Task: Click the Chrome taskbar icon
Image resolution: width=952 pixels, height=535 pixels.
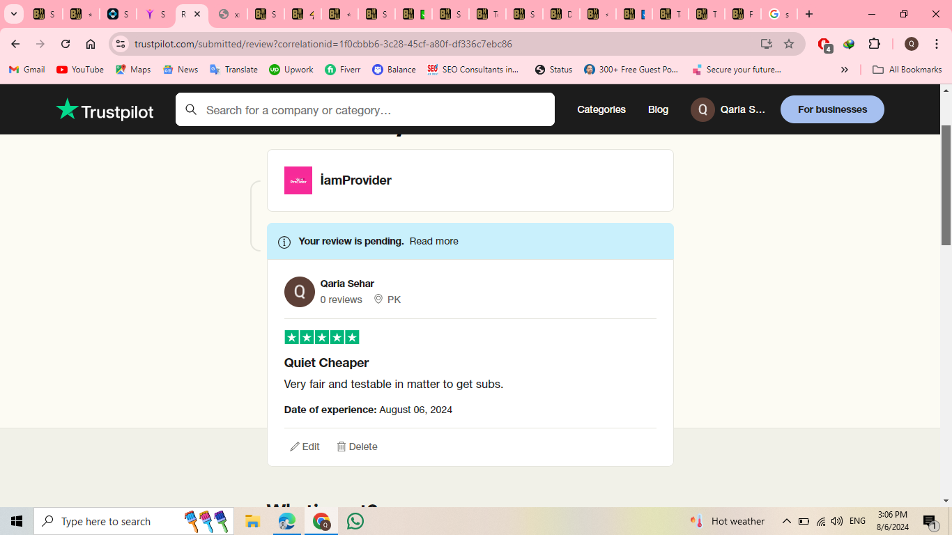Action: [321, 521]
